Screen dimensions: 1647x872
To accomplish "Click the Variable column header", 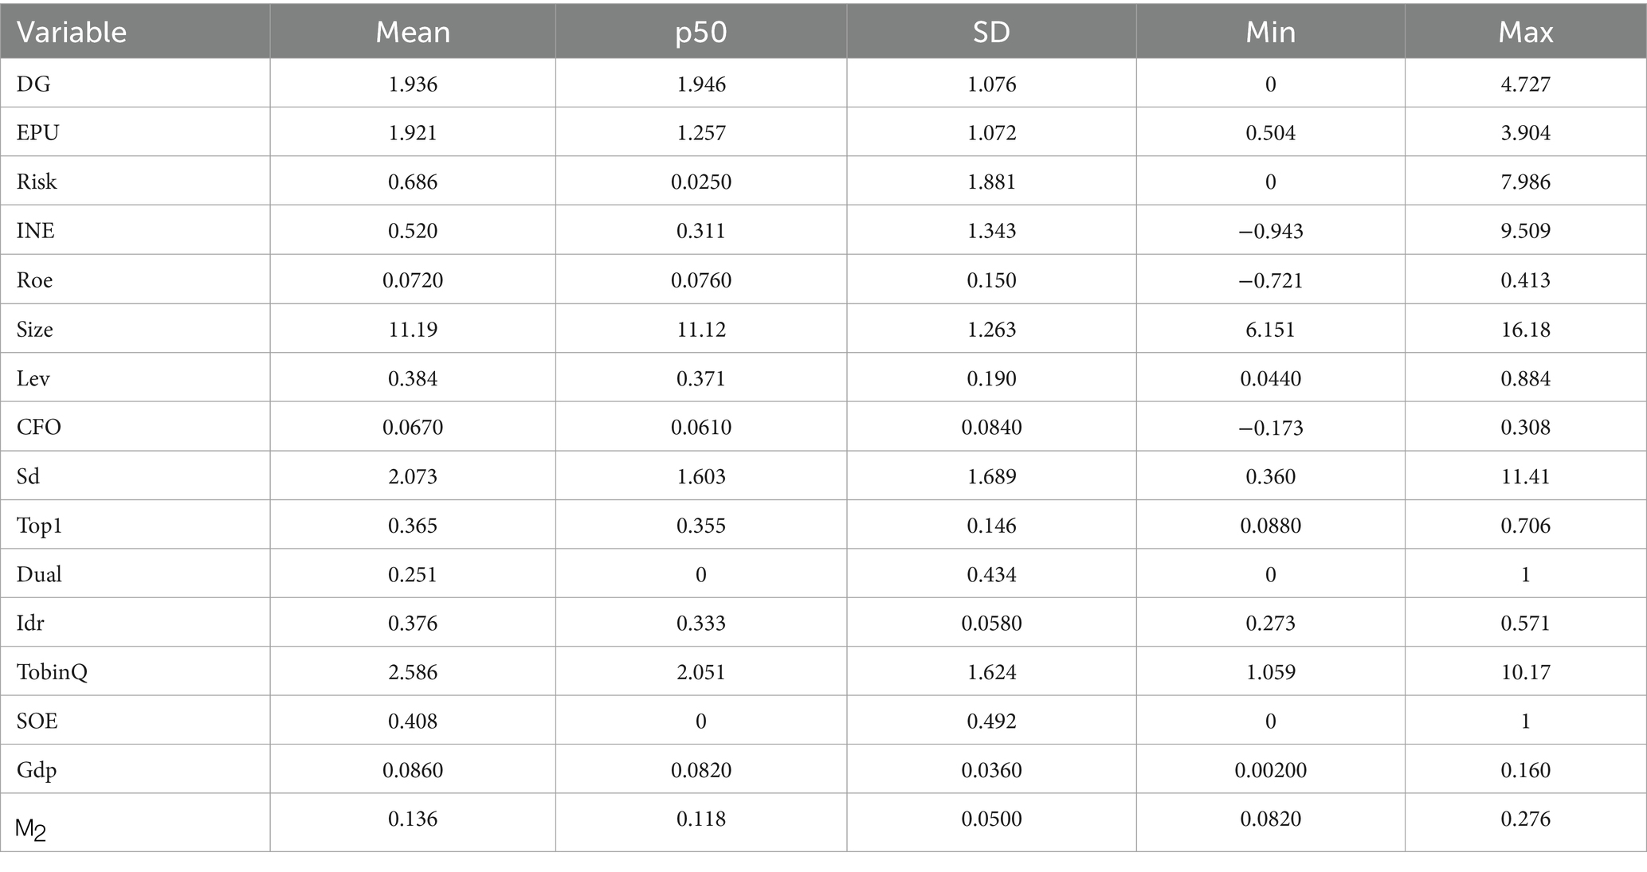I will [x=72, y=32].
